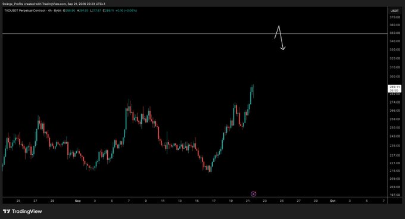Click the Sep label on time axis
405x219 pixels.
78,201
